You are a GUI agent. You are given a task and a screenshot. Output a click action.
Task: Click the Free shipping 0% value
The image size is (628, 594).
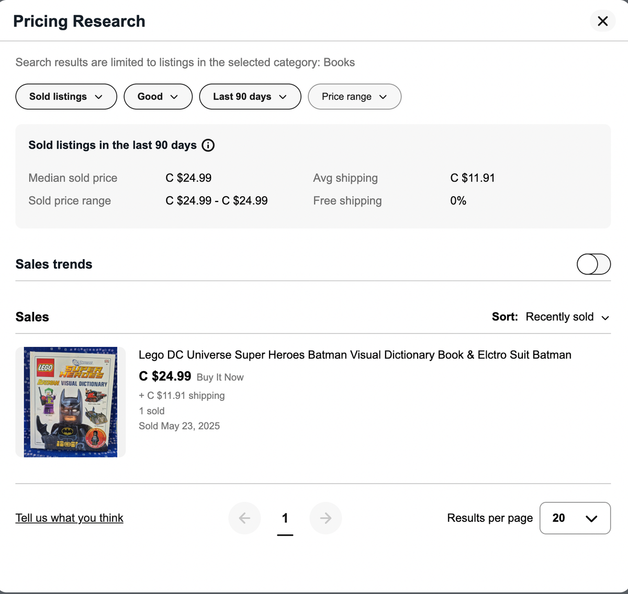click(458, 201)
